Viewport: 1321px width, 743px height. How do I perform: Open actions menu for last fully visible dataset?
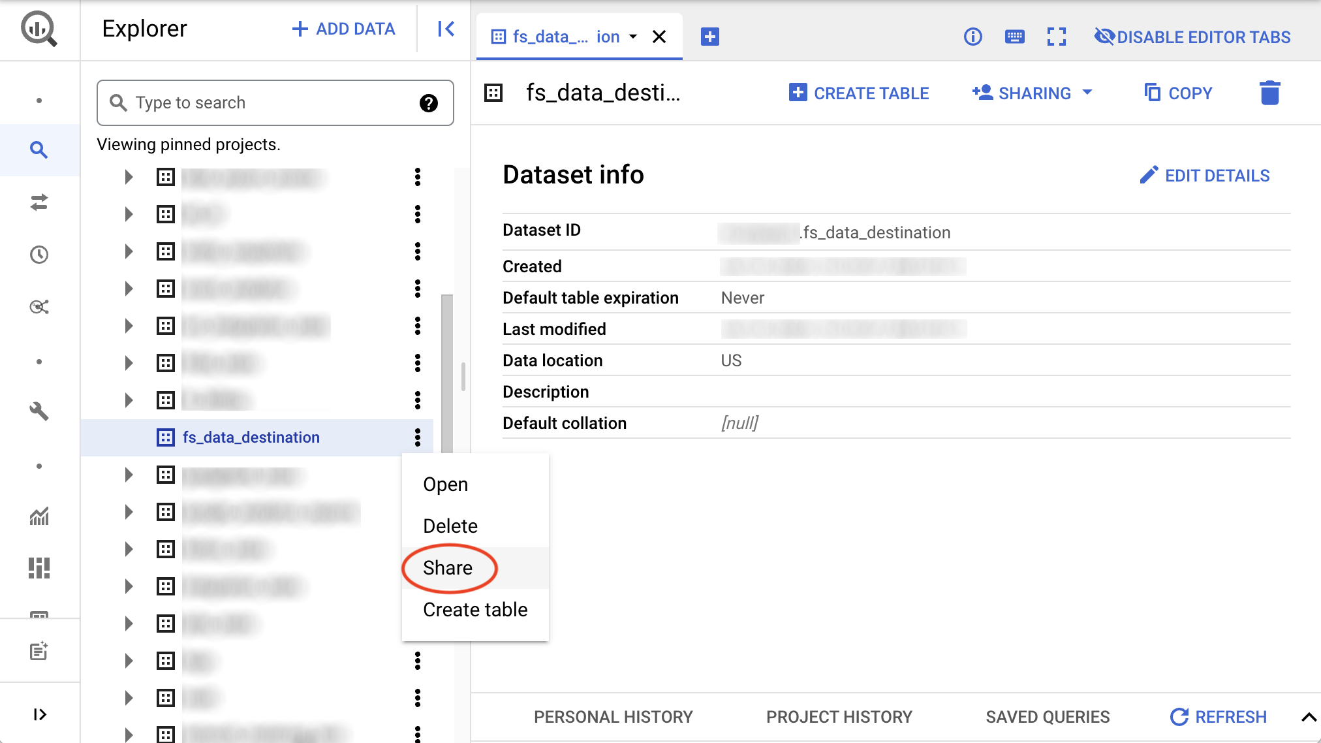pyautogui.click(x=418, y=698)
